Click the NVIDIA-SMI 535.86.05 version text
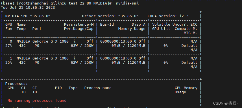This screenshot has width=242, height=108. coord(28,16)
